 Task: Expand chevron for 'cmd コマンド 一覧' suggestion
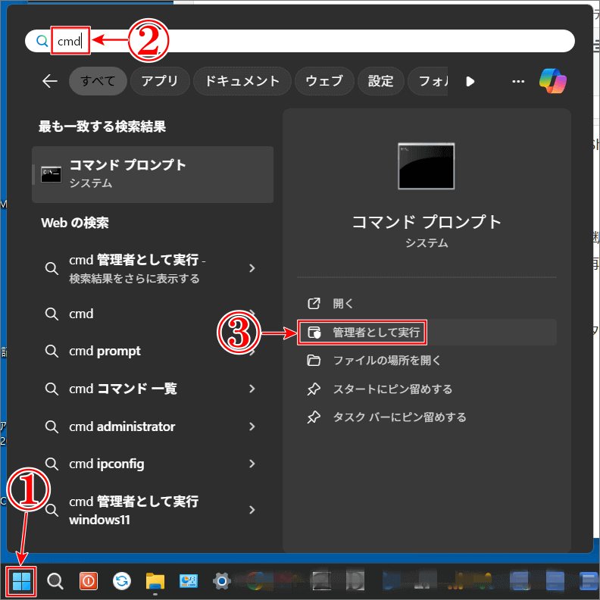coord(252,389)
